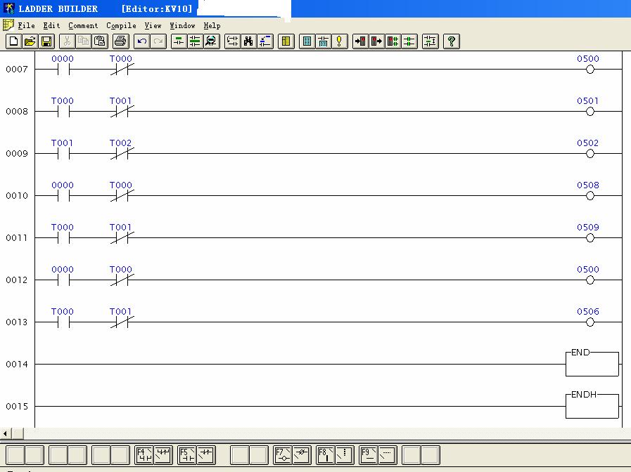Click the document icon left of File menu
The image size is (631, 472).
(8, 25)
